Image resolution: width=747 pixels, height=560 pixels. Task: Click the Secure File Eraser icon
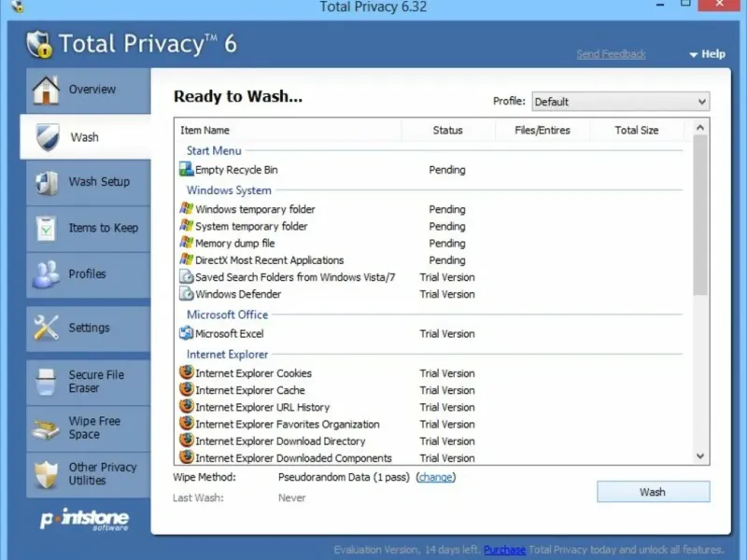(46, 382)
